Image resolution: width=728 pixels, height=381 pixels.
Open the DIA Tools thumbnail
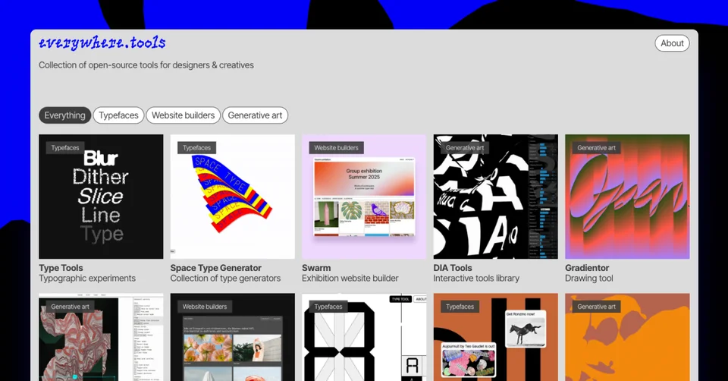(495, 197)
